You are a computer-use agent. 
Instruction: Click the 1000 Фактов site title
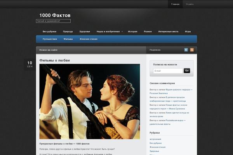[55, 15]
